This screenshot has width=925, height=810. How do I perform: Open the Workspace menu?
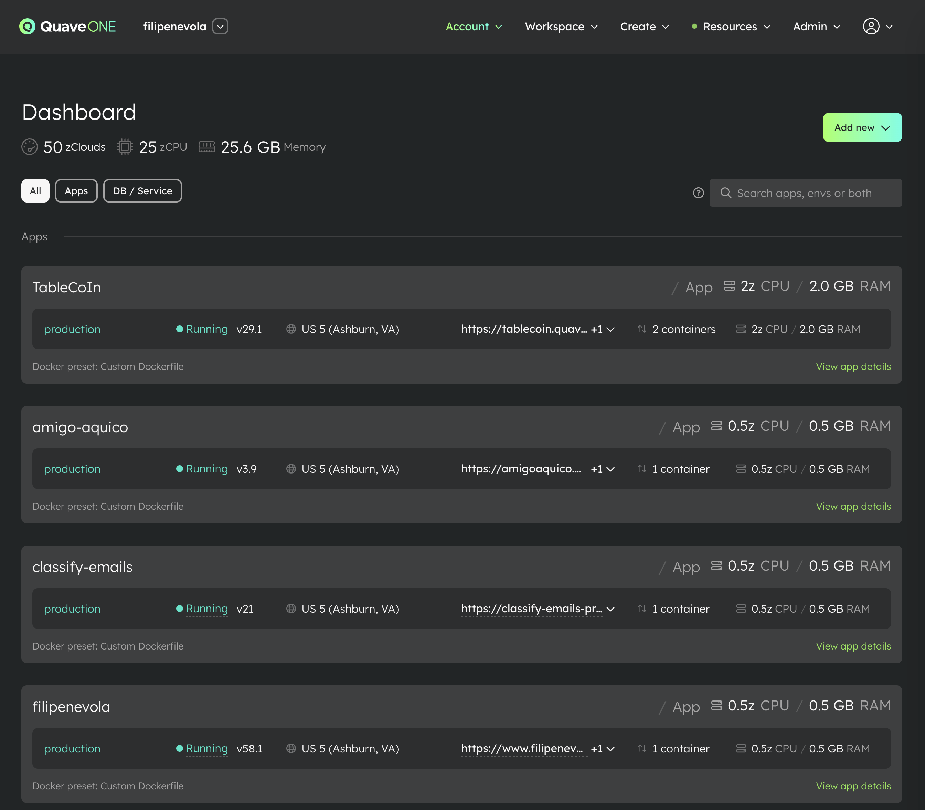561,27
